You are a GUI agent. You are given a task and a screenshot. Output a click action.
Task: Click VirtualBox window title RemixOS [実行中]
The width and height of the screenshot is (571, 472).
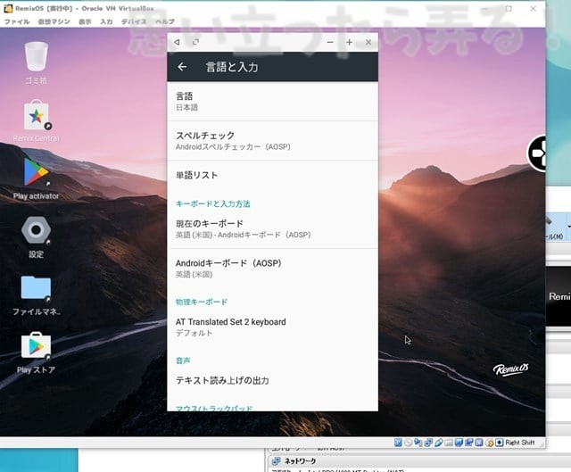(x=85, y=8)
